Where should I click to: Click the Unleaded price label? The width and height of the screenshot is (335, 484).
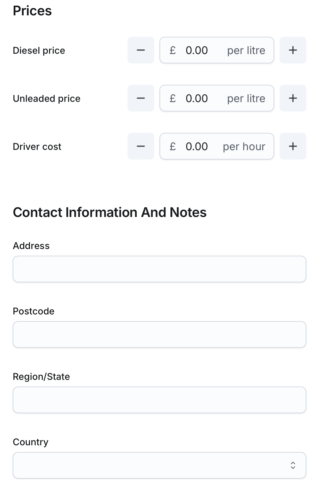pos(46,98)
